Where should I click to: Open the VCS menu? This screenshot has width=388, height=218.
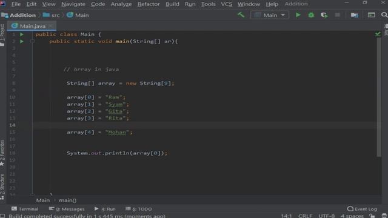pyautogui.click(x=227, y=4)
